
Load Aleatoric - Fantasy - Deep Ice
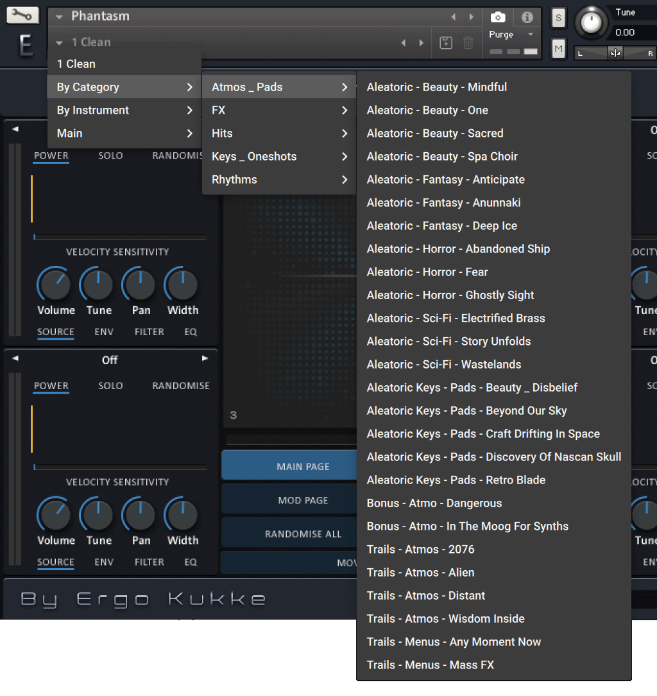pyautogui.click(x=494, y=225)
